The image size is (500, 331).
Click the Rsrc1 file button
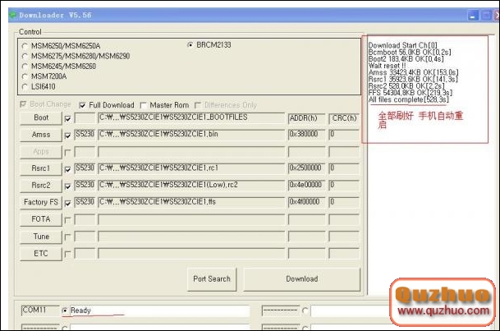[41, 168]
